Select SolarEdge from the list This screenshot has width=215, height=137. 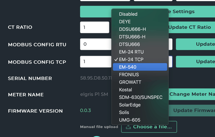[x=130, y=105]
